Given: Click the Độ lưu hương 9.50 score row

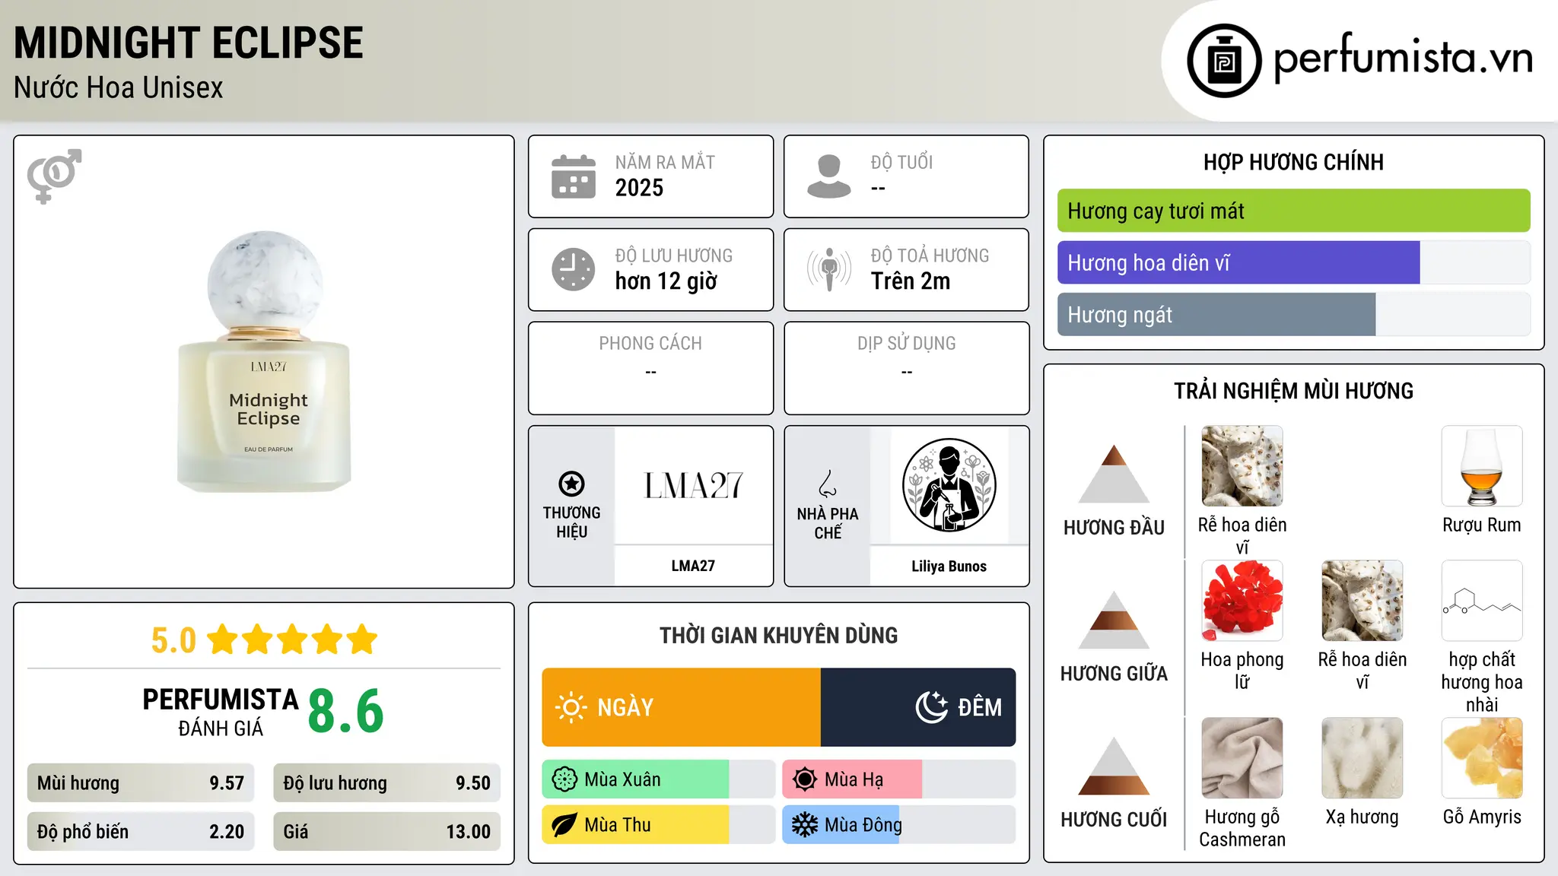Looking at the screenshot, I should point(386,782).
